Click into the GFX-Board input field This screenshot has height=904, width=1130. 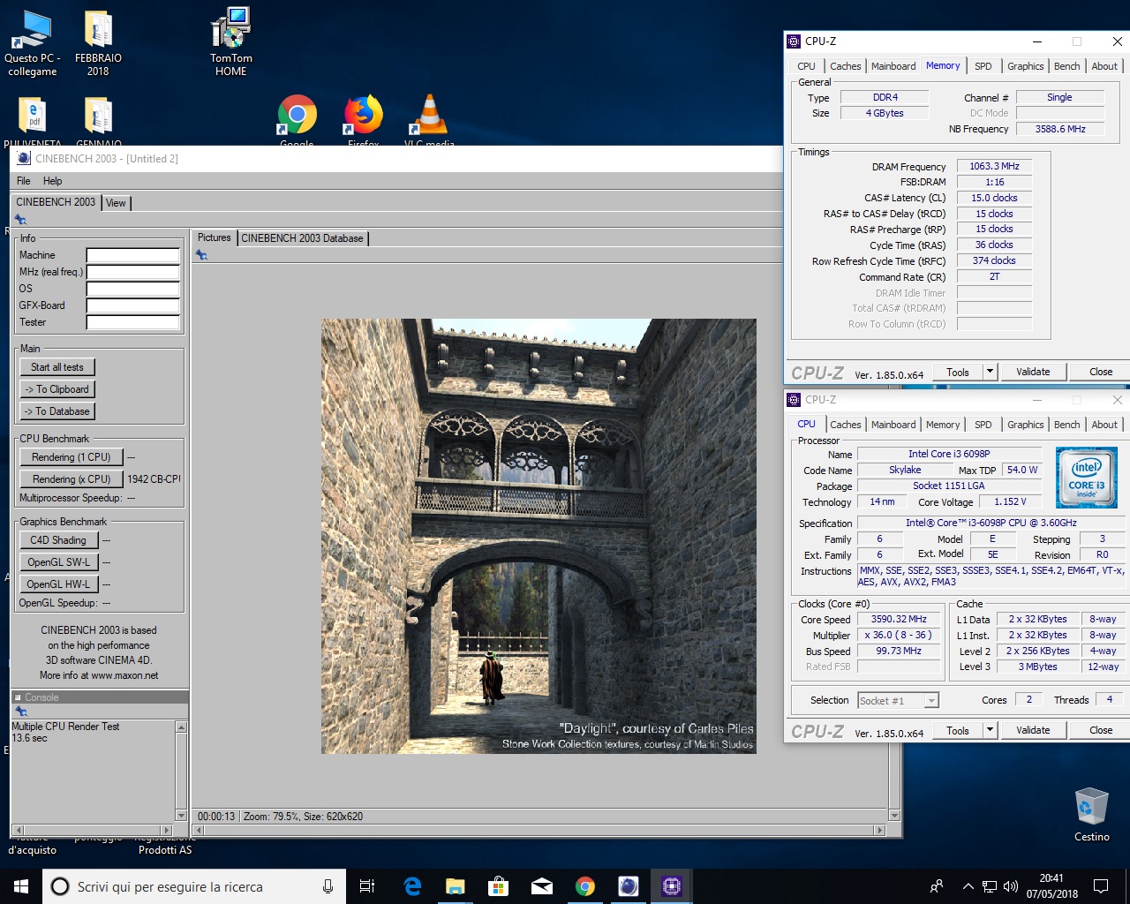pos(133,305)
